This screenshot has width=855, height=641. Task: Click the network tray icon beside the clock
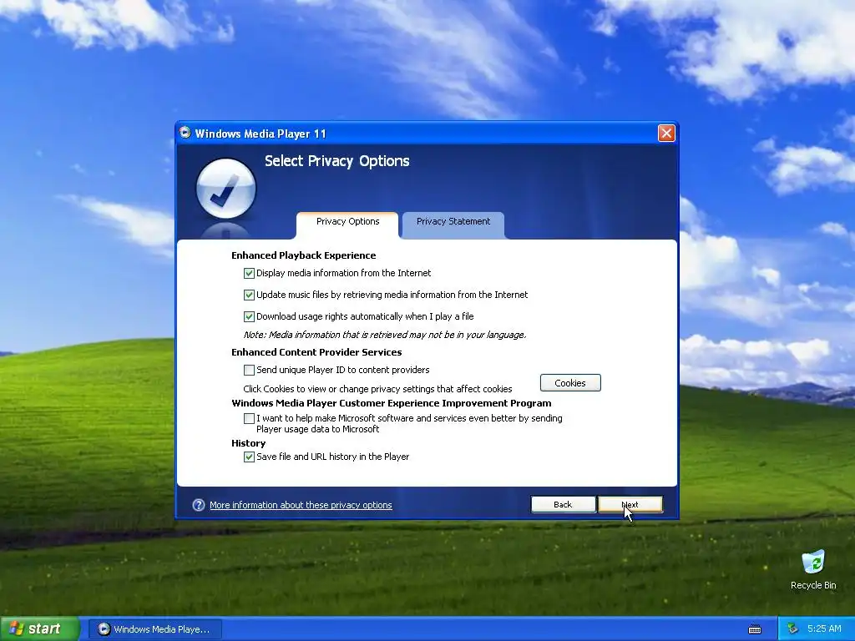(792, 629)
